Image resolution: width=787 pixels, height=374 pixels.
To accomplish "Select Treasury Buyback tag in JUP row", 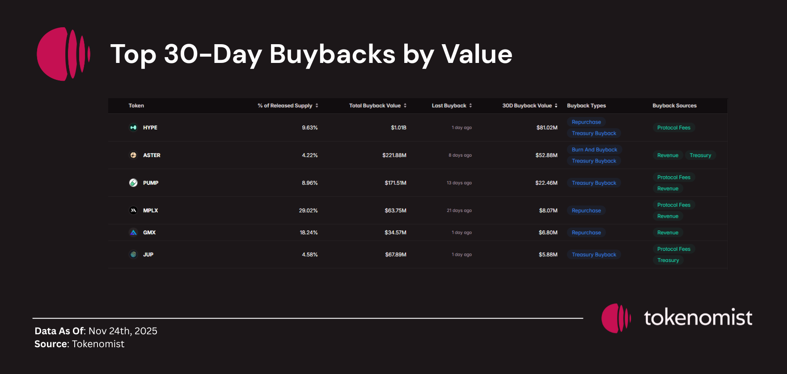I will 594,255.
